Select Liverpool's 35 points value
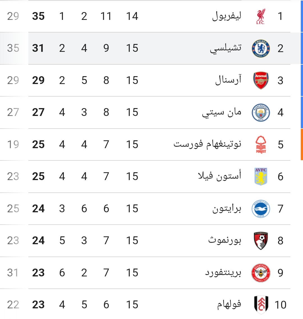Screen dimensions: 303x319 click(38, 16)
